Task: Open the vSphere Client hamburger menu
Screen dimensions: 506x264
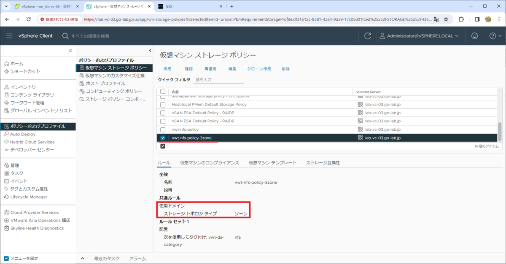Action: 9,36
